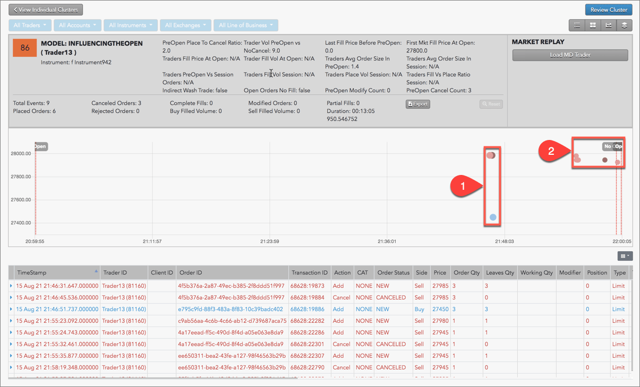
Task: Expand the All Line of Business dropdown
Action: 246,25
